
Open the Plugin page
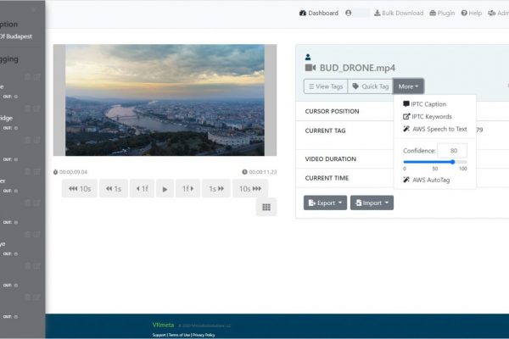(x=442, y=13)
